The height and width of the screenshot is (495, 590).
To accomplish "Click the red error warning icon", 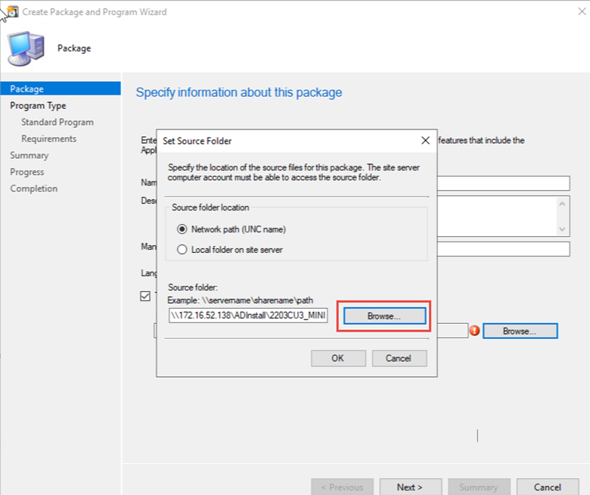I will coord(474,331).
